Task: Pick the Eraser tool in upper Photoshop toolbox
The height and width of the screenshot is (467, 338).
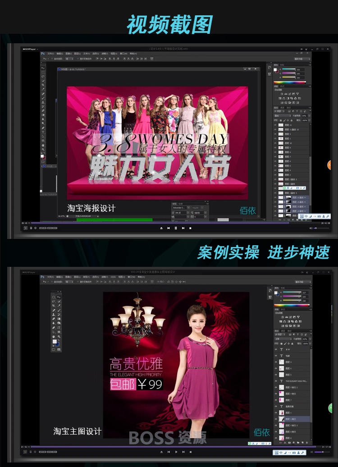Action: 43,110
